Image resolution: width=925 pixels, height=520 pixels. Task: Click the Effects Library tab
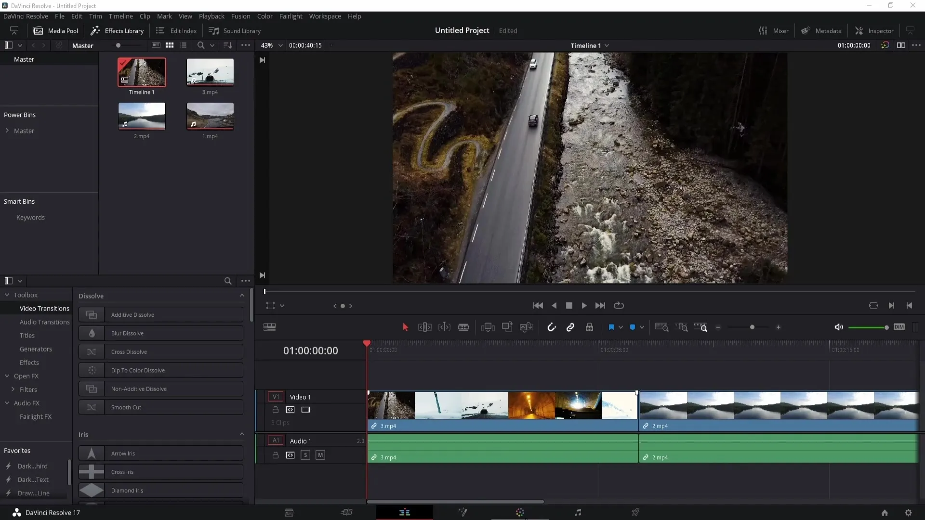tap(118, 30)
